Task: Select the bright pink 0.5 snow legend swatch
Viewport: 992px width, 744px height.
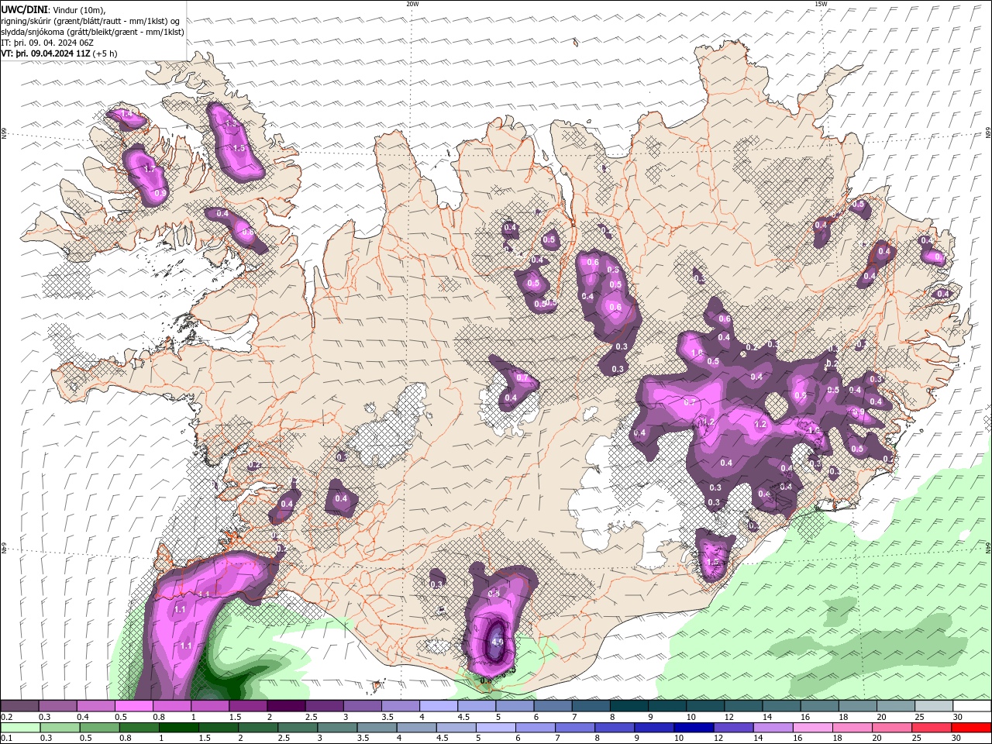Action: [133, 706]
